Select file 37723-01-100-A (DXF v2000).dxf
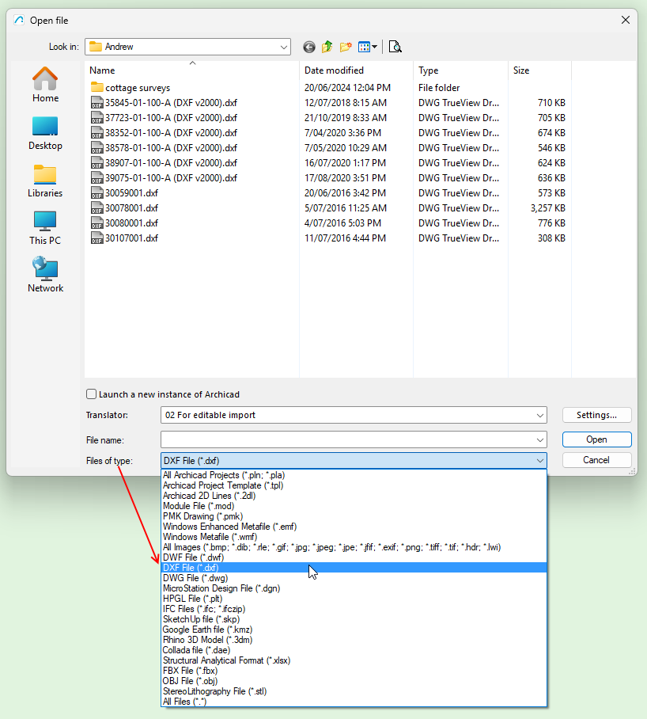This screenshot has height=719, width=647. pyautogui.click(x=164, y=118)
